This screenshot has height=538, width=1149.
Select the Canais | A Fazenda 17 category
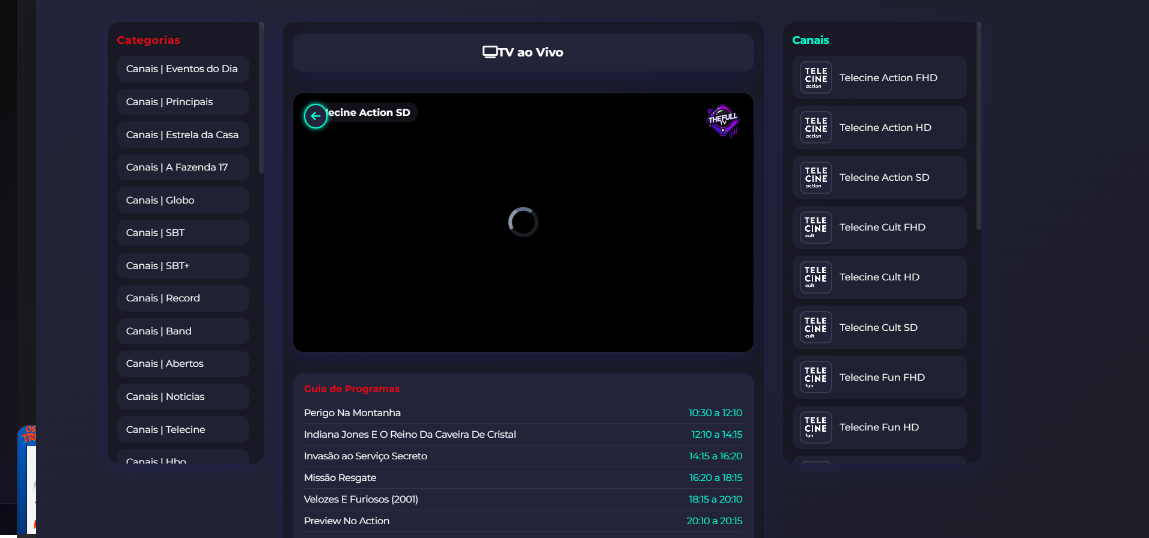[x=183, y=167]
